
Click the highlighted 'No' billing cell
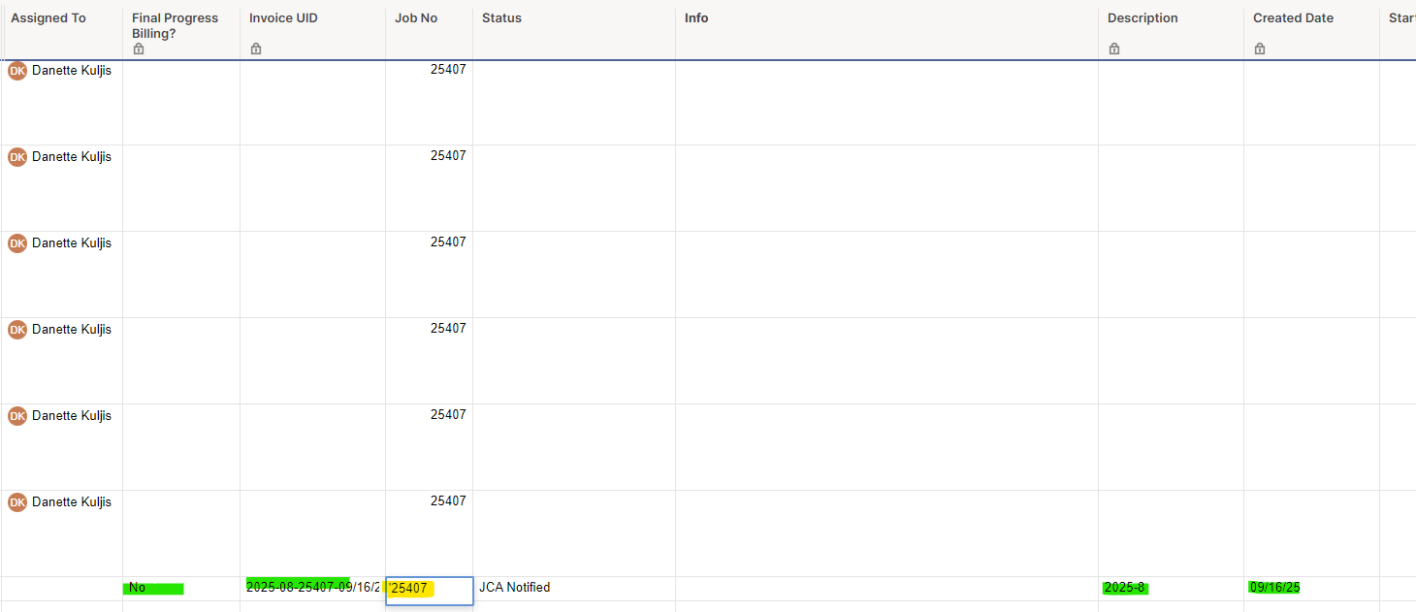(181, 589)
